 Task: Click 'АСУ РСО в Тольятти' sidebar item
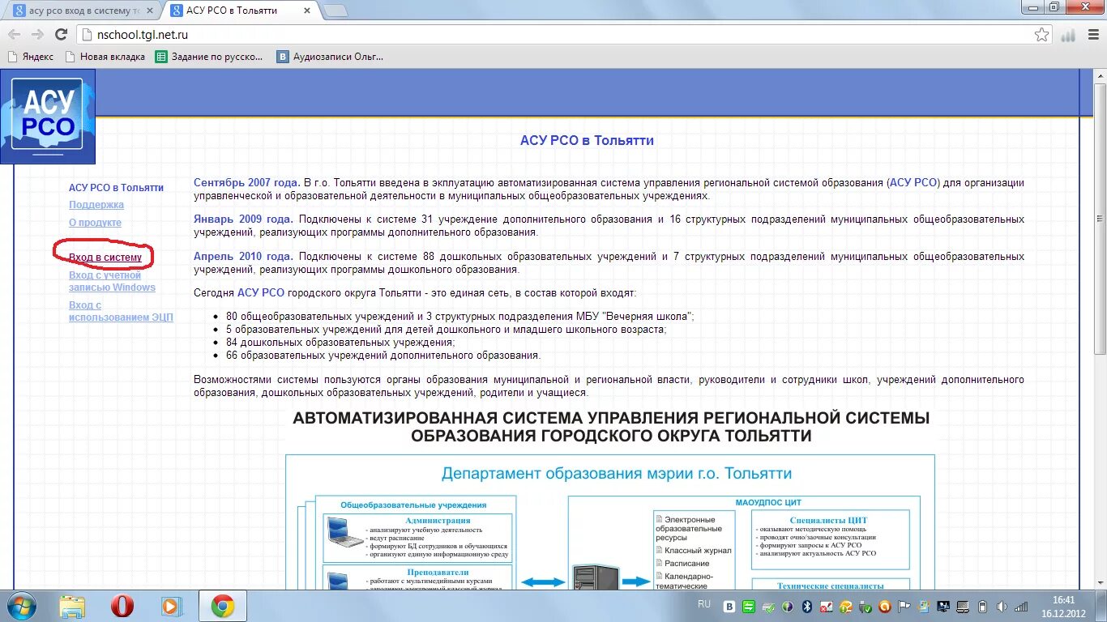(116, 188)
